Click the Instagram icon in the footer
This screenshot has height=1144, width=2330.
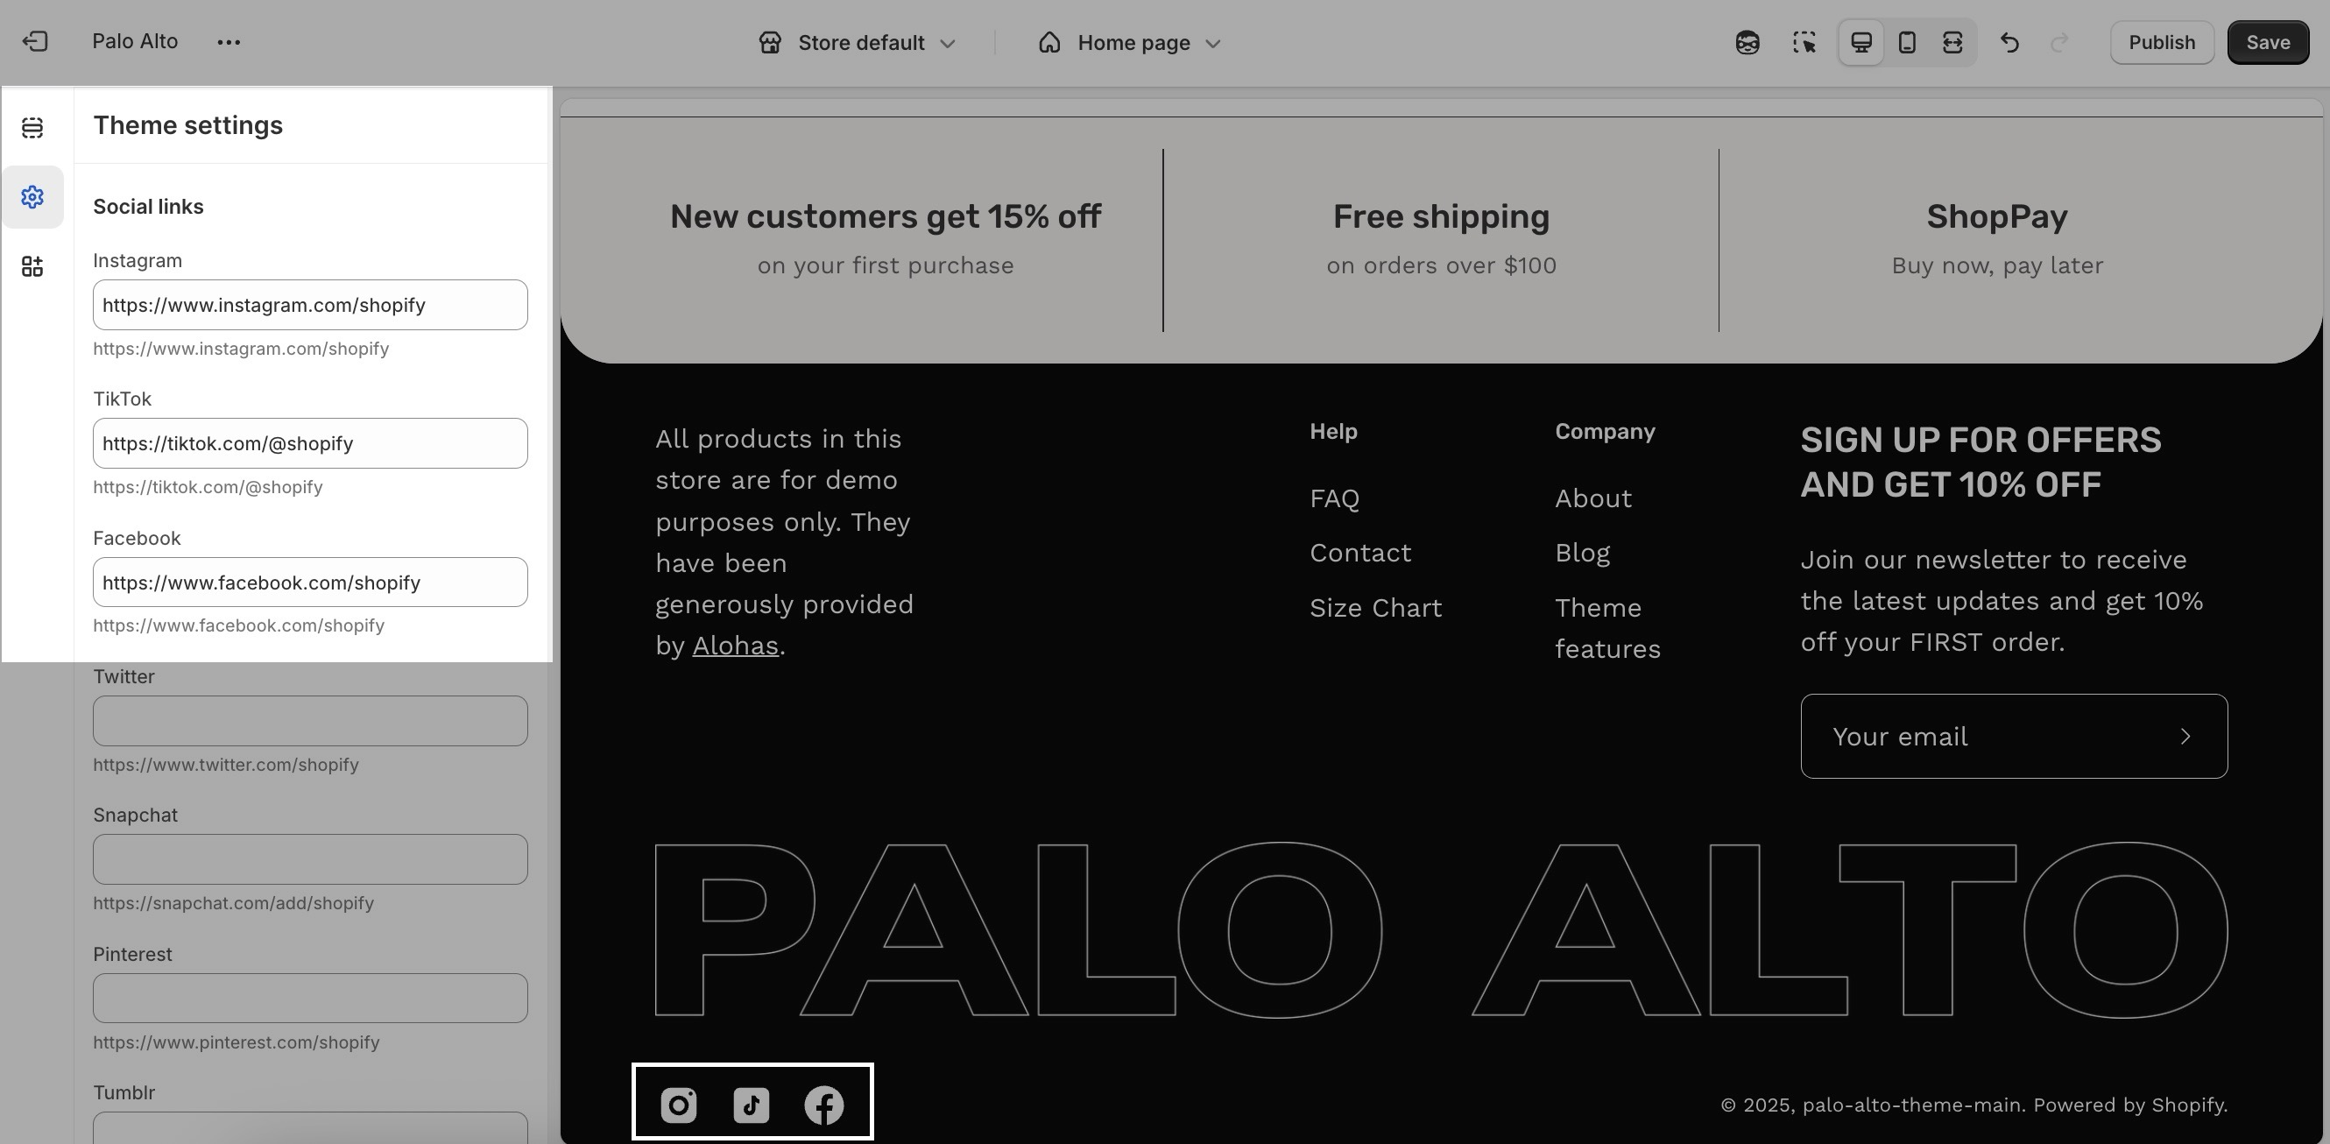678,1105
